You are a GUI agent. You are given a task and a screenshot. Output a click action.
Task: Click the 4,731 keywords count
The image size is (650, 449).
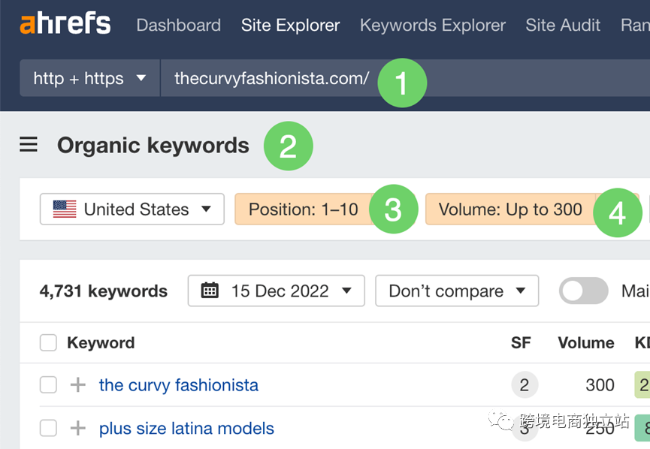[x=104, y=291]
